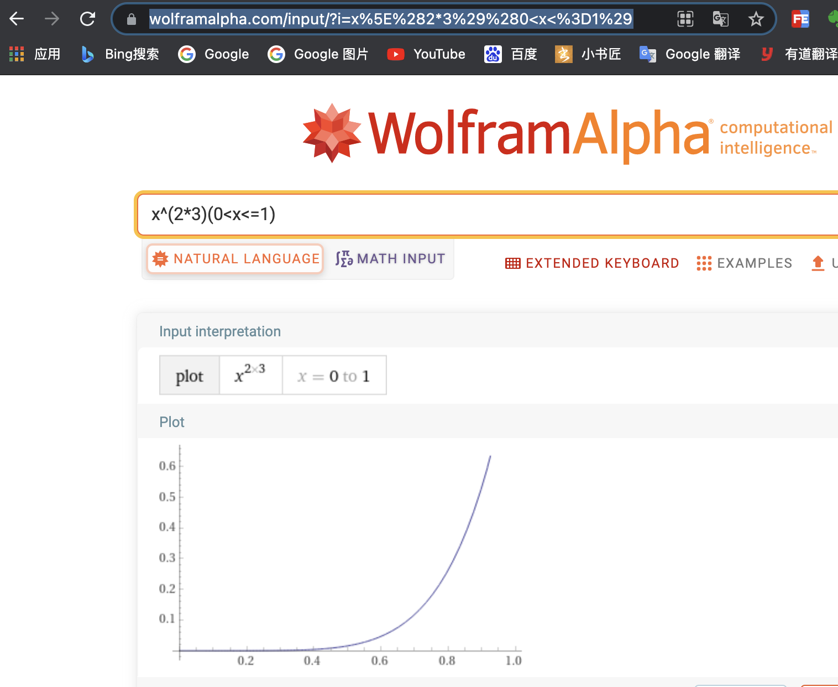Open the FE browser extension

tap(800, 19)
